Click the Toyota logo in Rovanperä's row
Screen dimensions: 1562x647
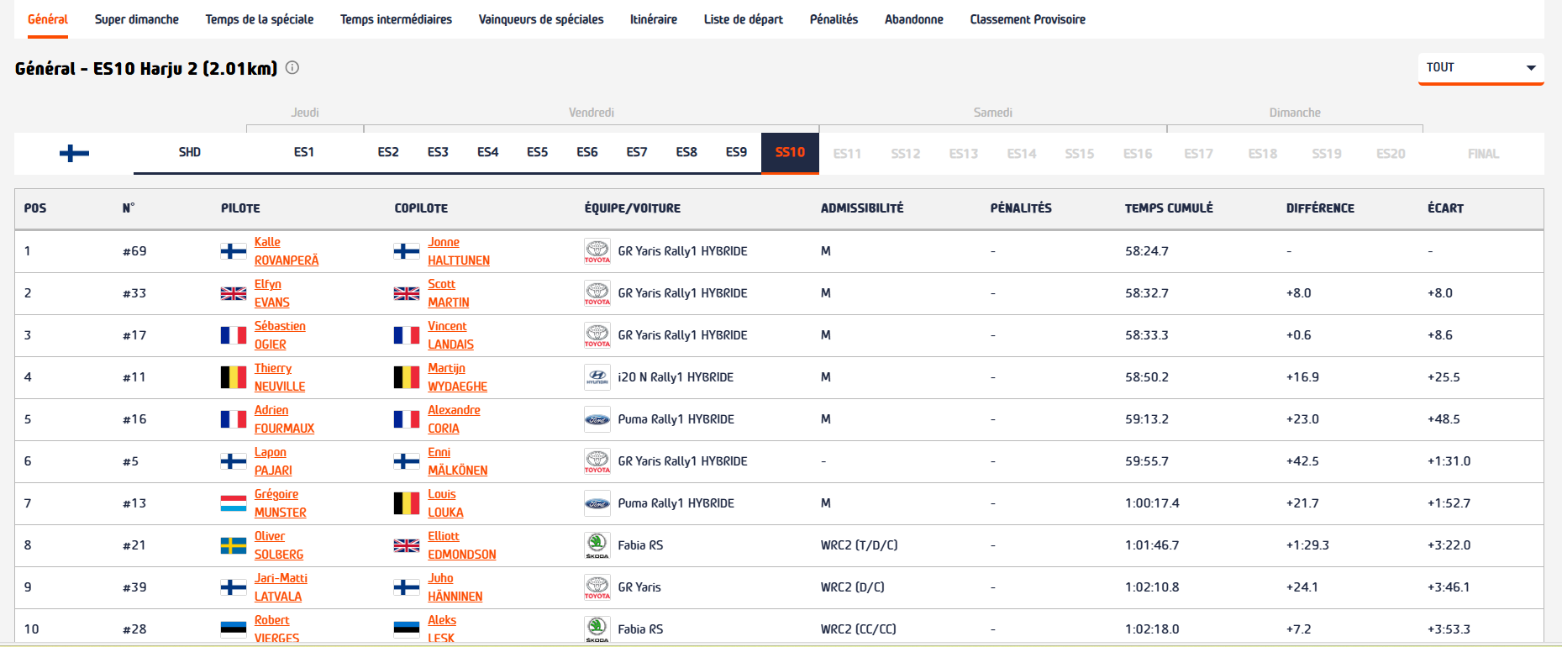(x=597, y=251)
